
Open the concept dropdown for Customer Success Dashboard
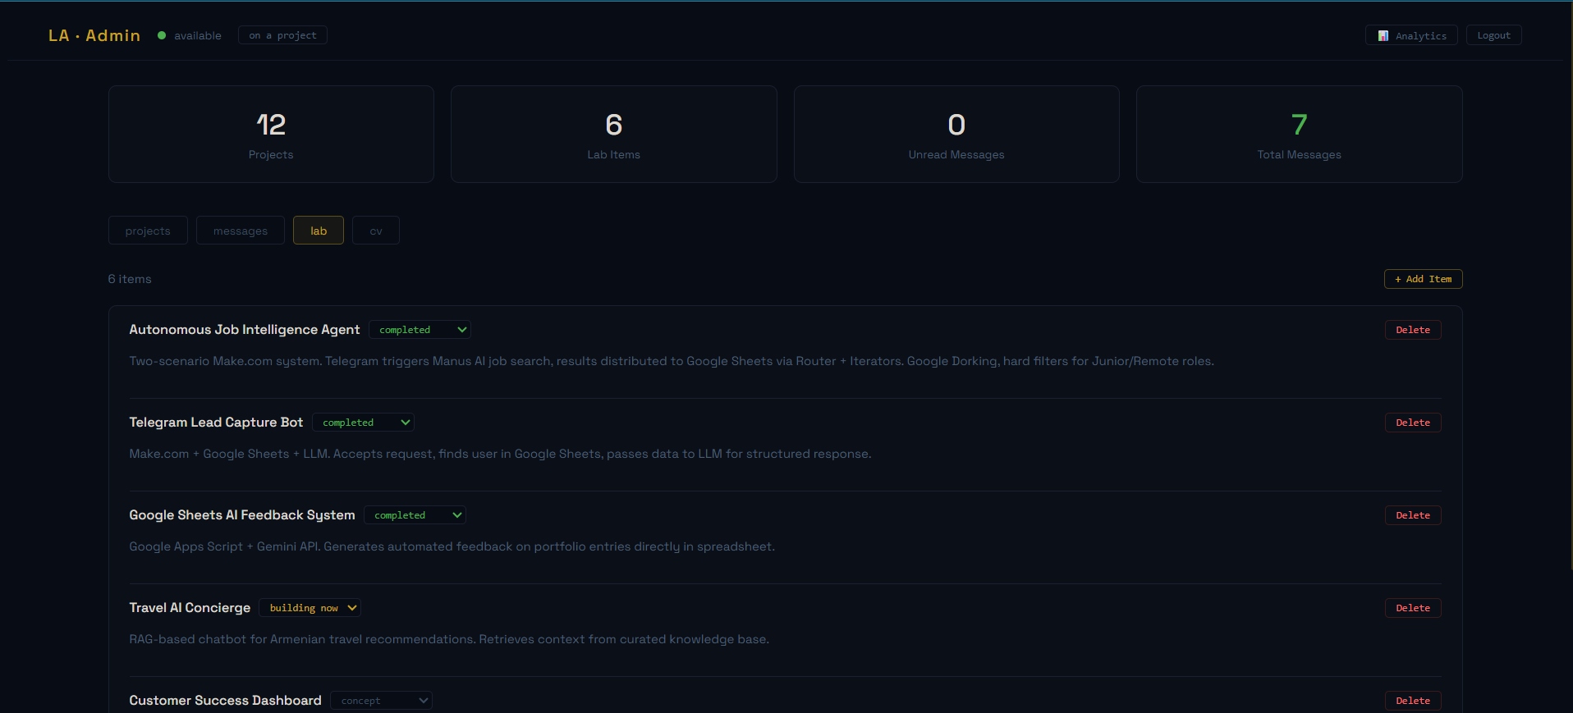pos(381,701)
